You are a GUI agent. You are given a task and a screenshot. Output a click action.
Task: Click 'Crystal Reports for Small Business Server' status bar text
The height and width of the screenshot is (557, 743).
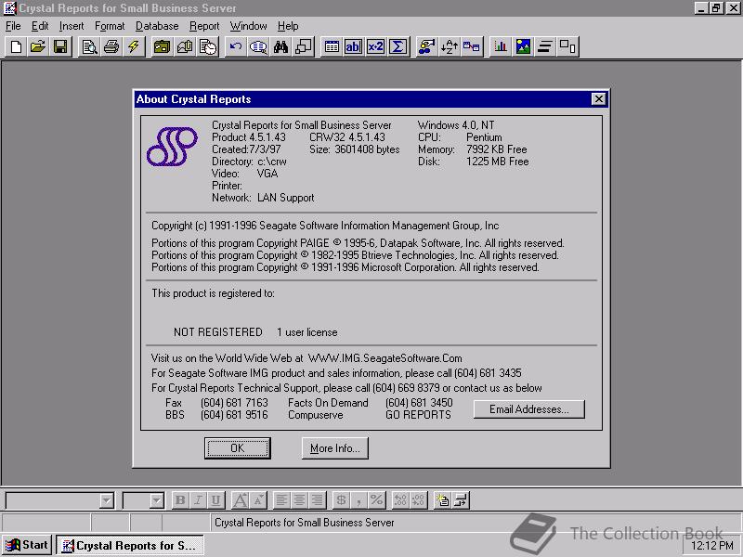tap(305, 523)
